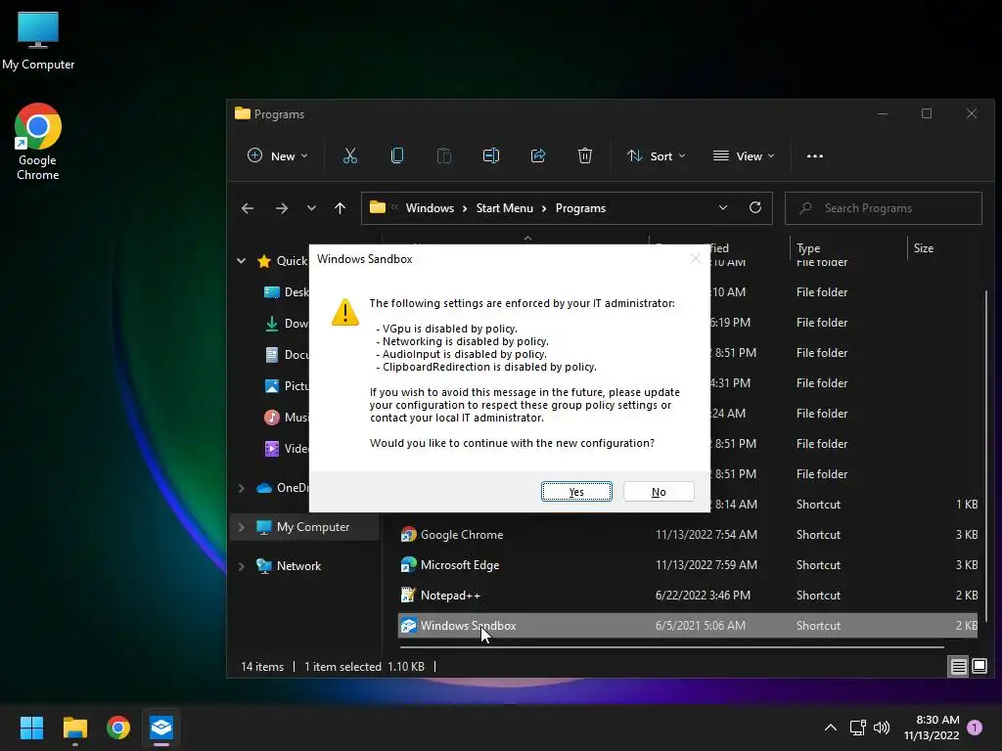Select Desktop in the navigation pane

click(287, 291)
